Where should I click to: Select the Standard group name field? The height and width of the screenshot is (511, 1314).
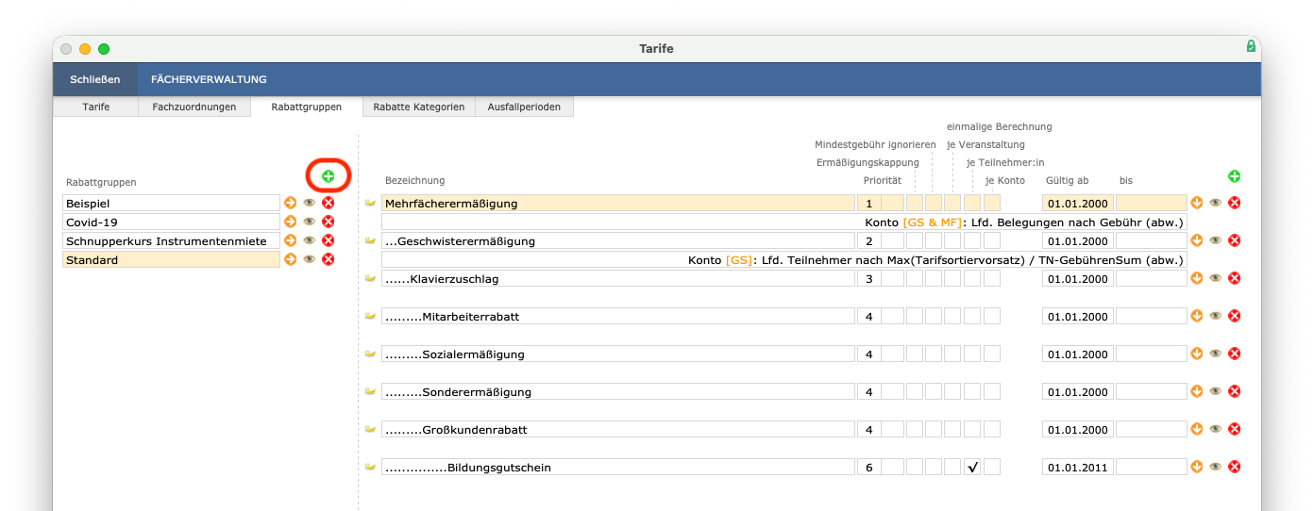[x=172, y=259]
